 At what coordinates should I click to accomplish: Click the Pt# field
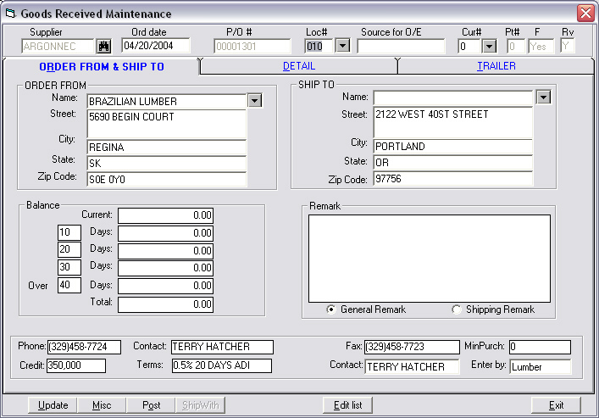516,47
